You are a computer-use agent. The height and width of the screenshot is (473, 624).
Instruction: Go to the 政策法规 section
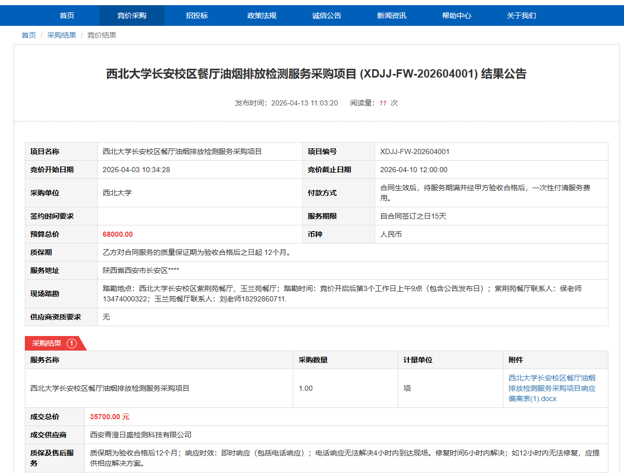click(262, 16)
